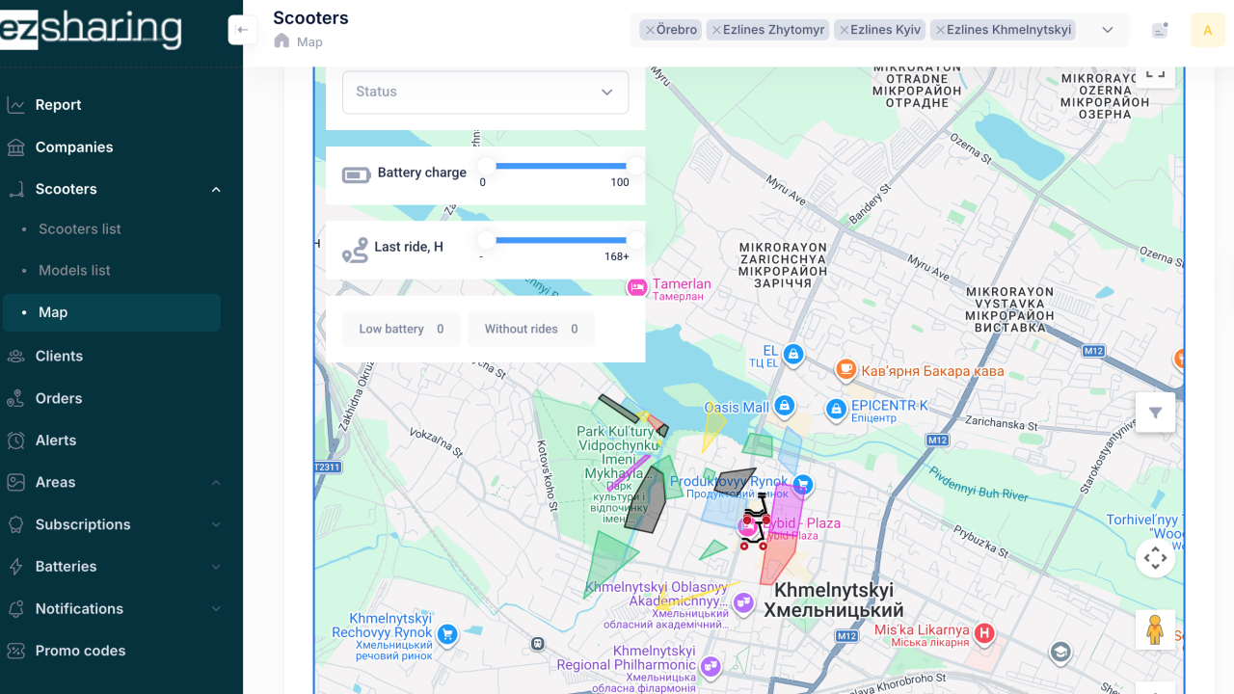
Task: Click the Low battery filter button
Action: (401, 329)
